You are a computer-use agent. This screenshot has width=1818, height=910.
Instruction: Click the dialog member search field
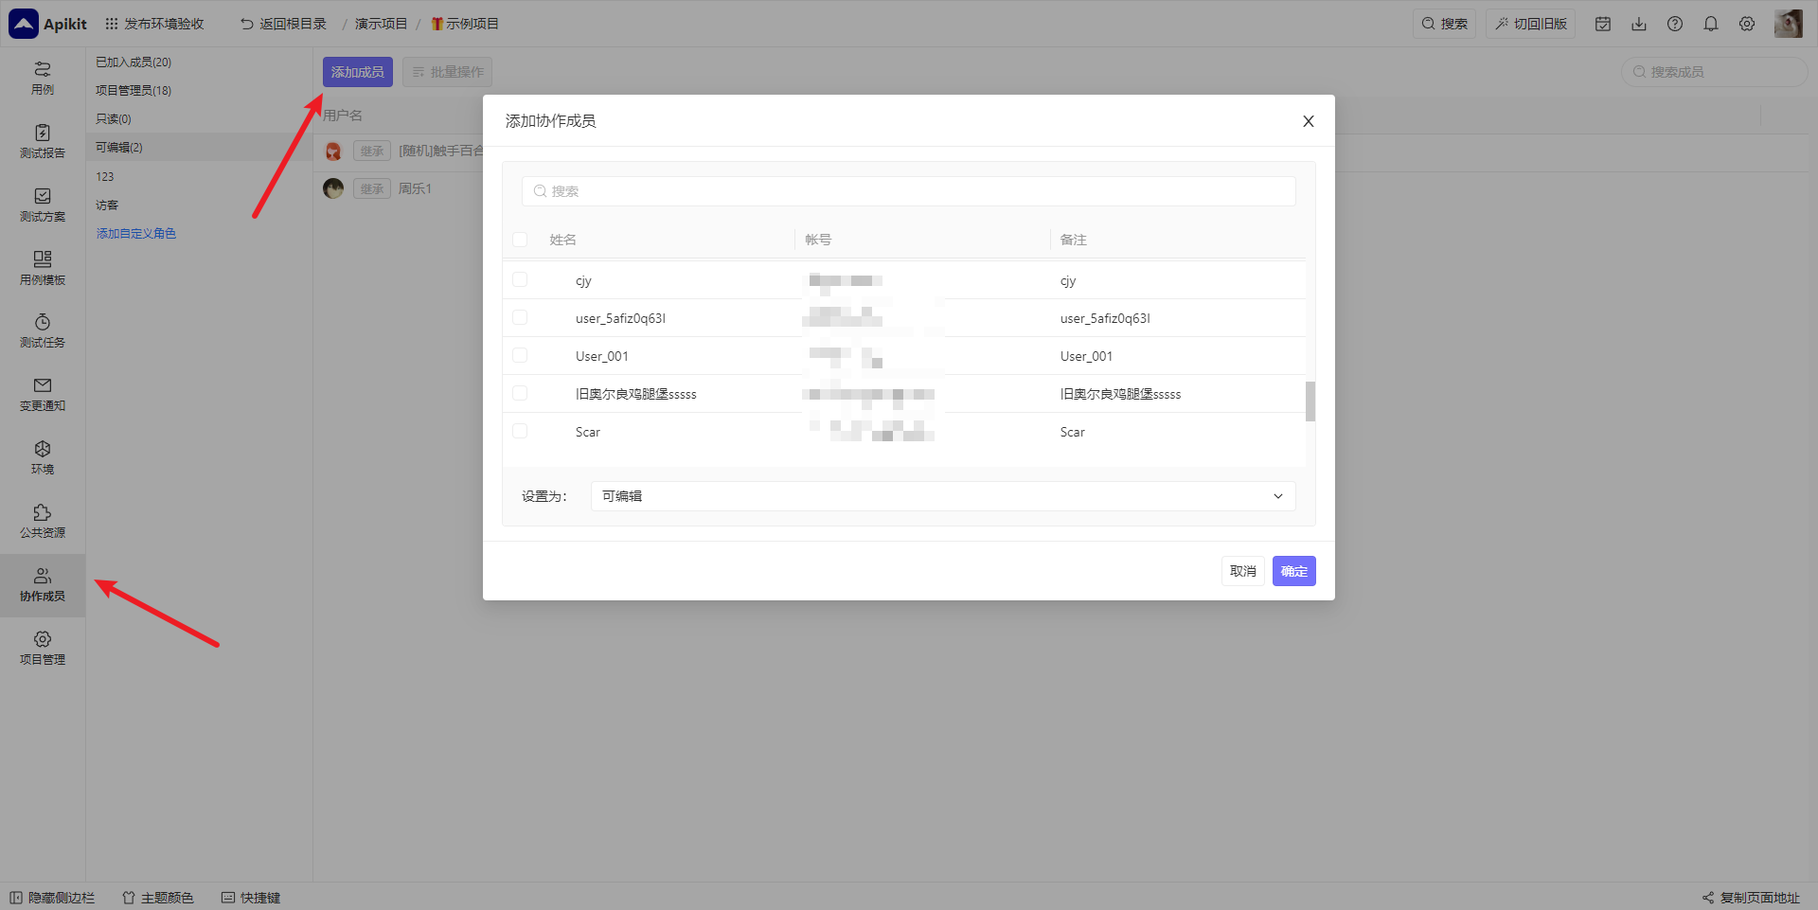tap(909, 191)
